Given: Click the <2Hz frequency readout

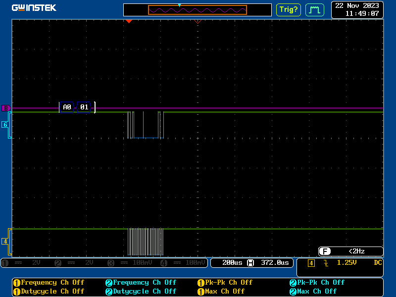Looking at the screenshot, I should (x=356, y=251).
